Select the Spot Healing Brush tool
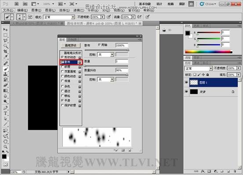 (5, 63)
